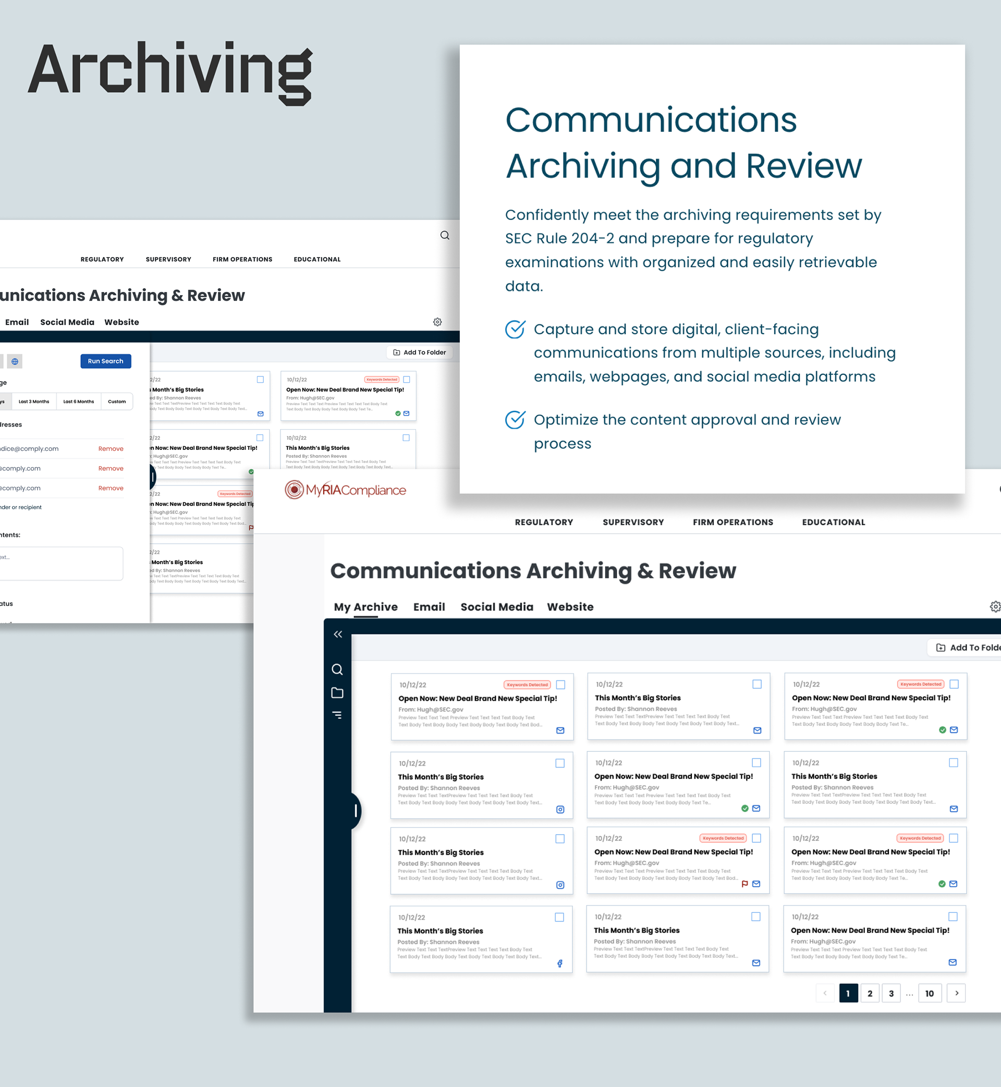Switch to the Social Media tab

tap(497, 607)
